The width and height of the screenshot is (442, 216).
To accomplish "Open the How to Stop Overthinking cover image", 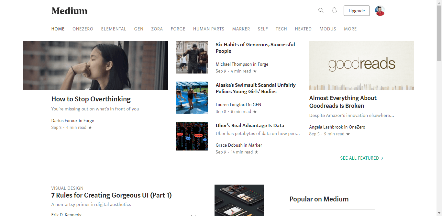I will coord(95,65).
